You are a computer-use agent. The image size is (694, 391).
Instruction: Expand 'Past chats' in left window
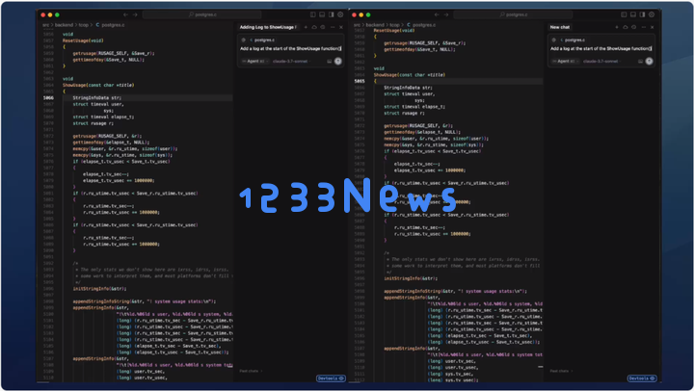[x=251, y=371]
